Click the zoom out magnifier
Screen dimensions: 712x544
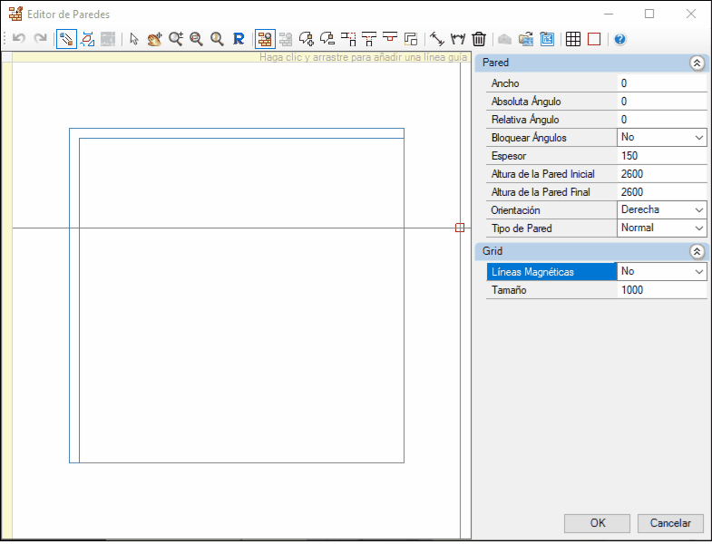(x=196, y=39)
